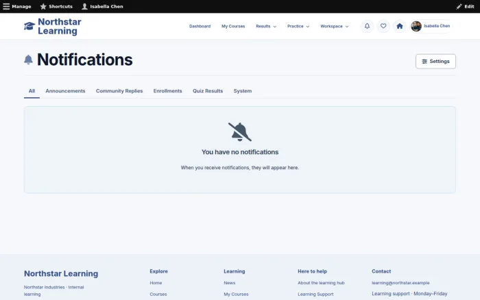
Task: Click Isabella Chen name in header
Action: pyautogui.click(x=437, y=26)
